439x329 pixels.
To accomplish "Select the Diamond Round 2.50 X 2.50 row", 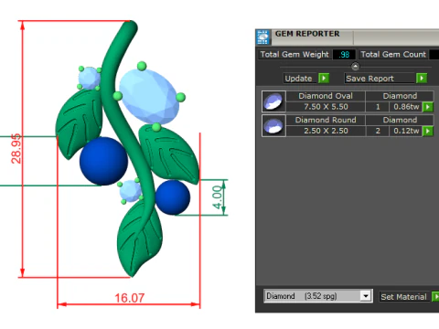I will (348, 125).
